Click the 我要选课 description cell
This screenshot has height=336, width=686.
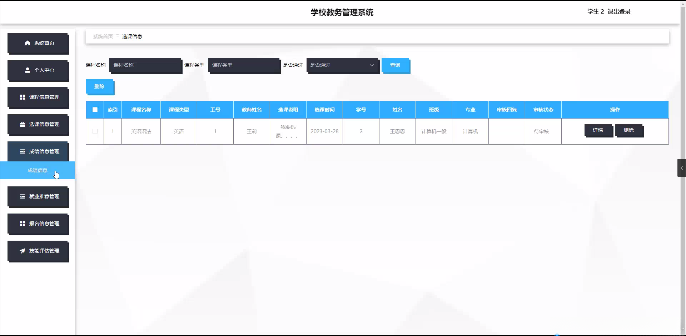point(288,131)
